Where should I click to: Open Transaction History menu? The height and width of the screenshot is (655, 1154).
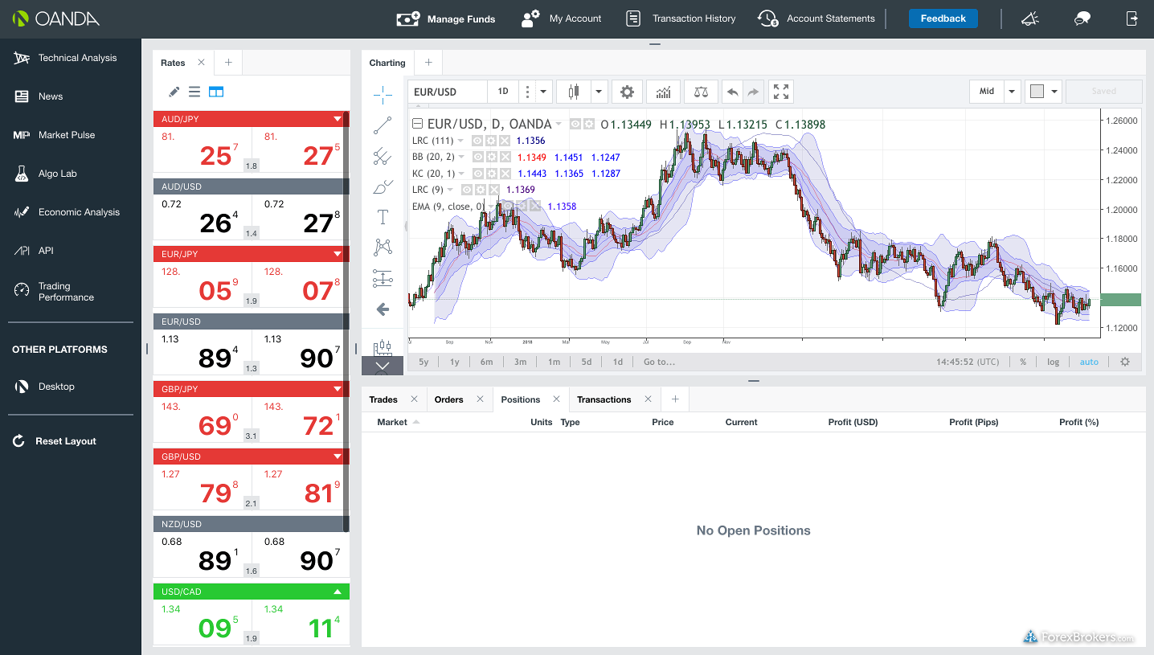pyautogui.click(x=681, y=18)
